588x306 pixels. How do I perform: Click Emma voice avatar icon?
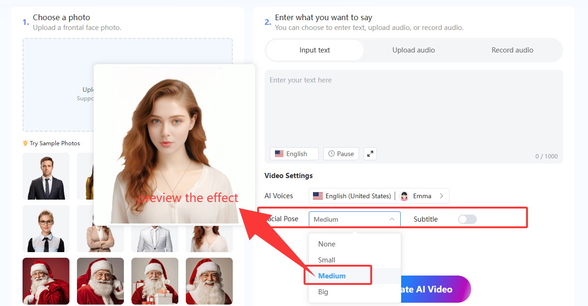[x=404, y=196]
